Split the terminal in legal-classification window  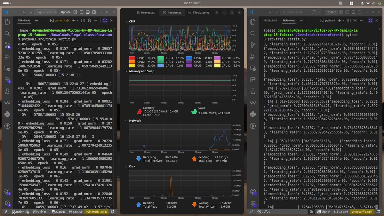83,20
